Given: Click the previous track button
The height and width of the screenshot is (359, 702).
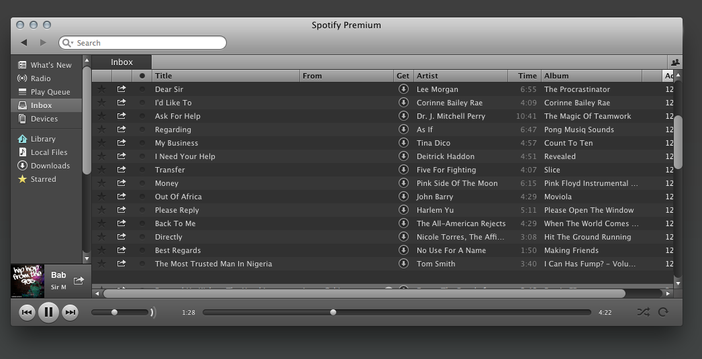Looking at the screenshot, I should click(27, 312).
